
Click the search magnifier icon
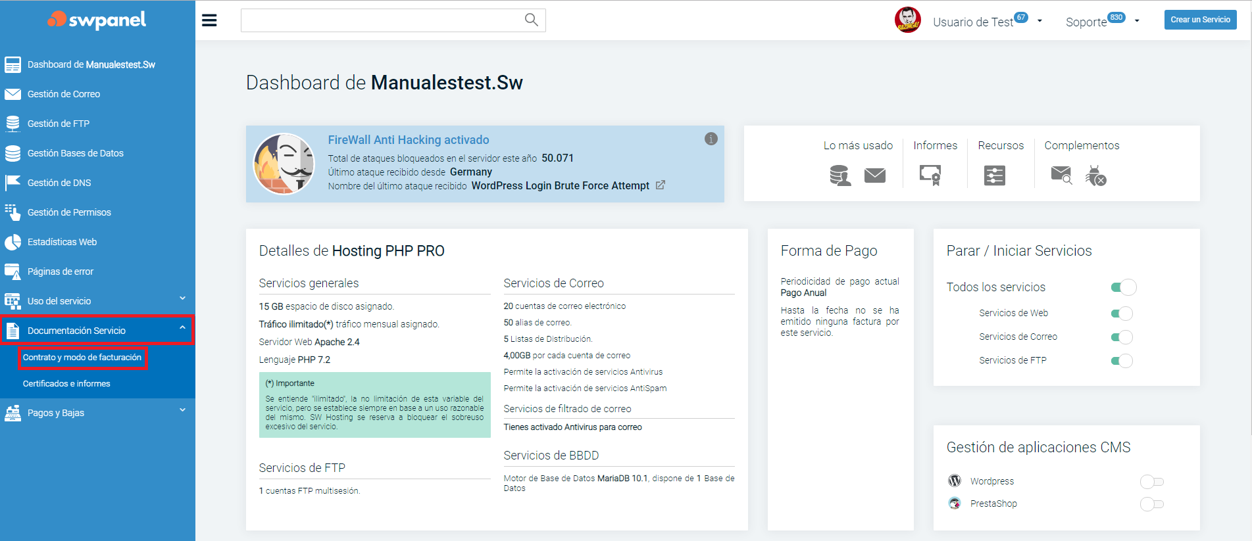tap(532, 20)
